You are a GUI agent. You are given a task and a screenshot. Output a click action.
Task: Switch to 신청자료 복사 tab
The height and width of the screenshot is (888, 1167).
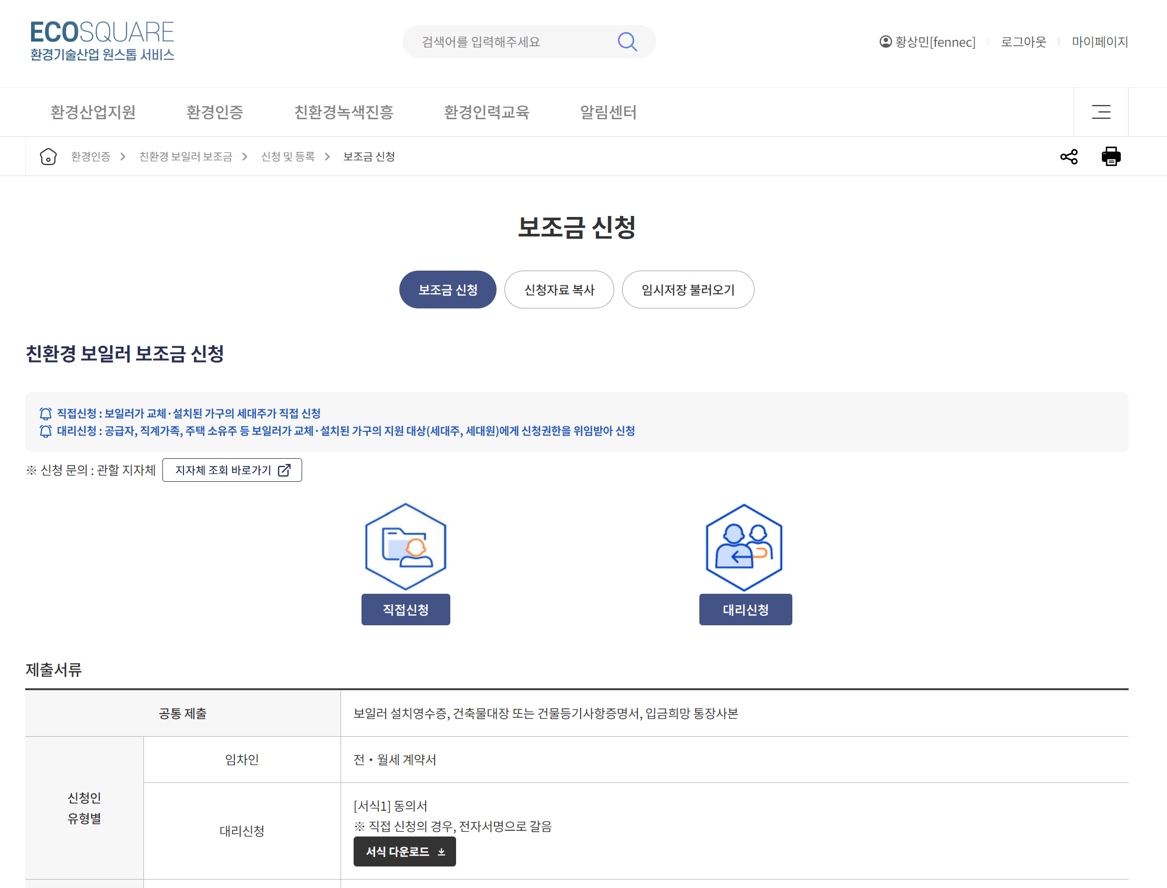tap(559, 290)
